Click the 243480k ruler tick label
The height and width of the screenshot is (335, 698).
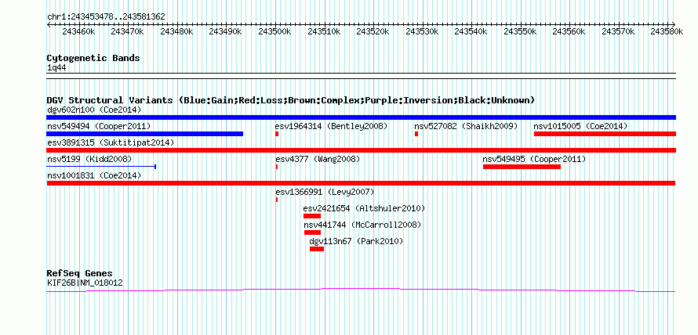tap(176, 31)
